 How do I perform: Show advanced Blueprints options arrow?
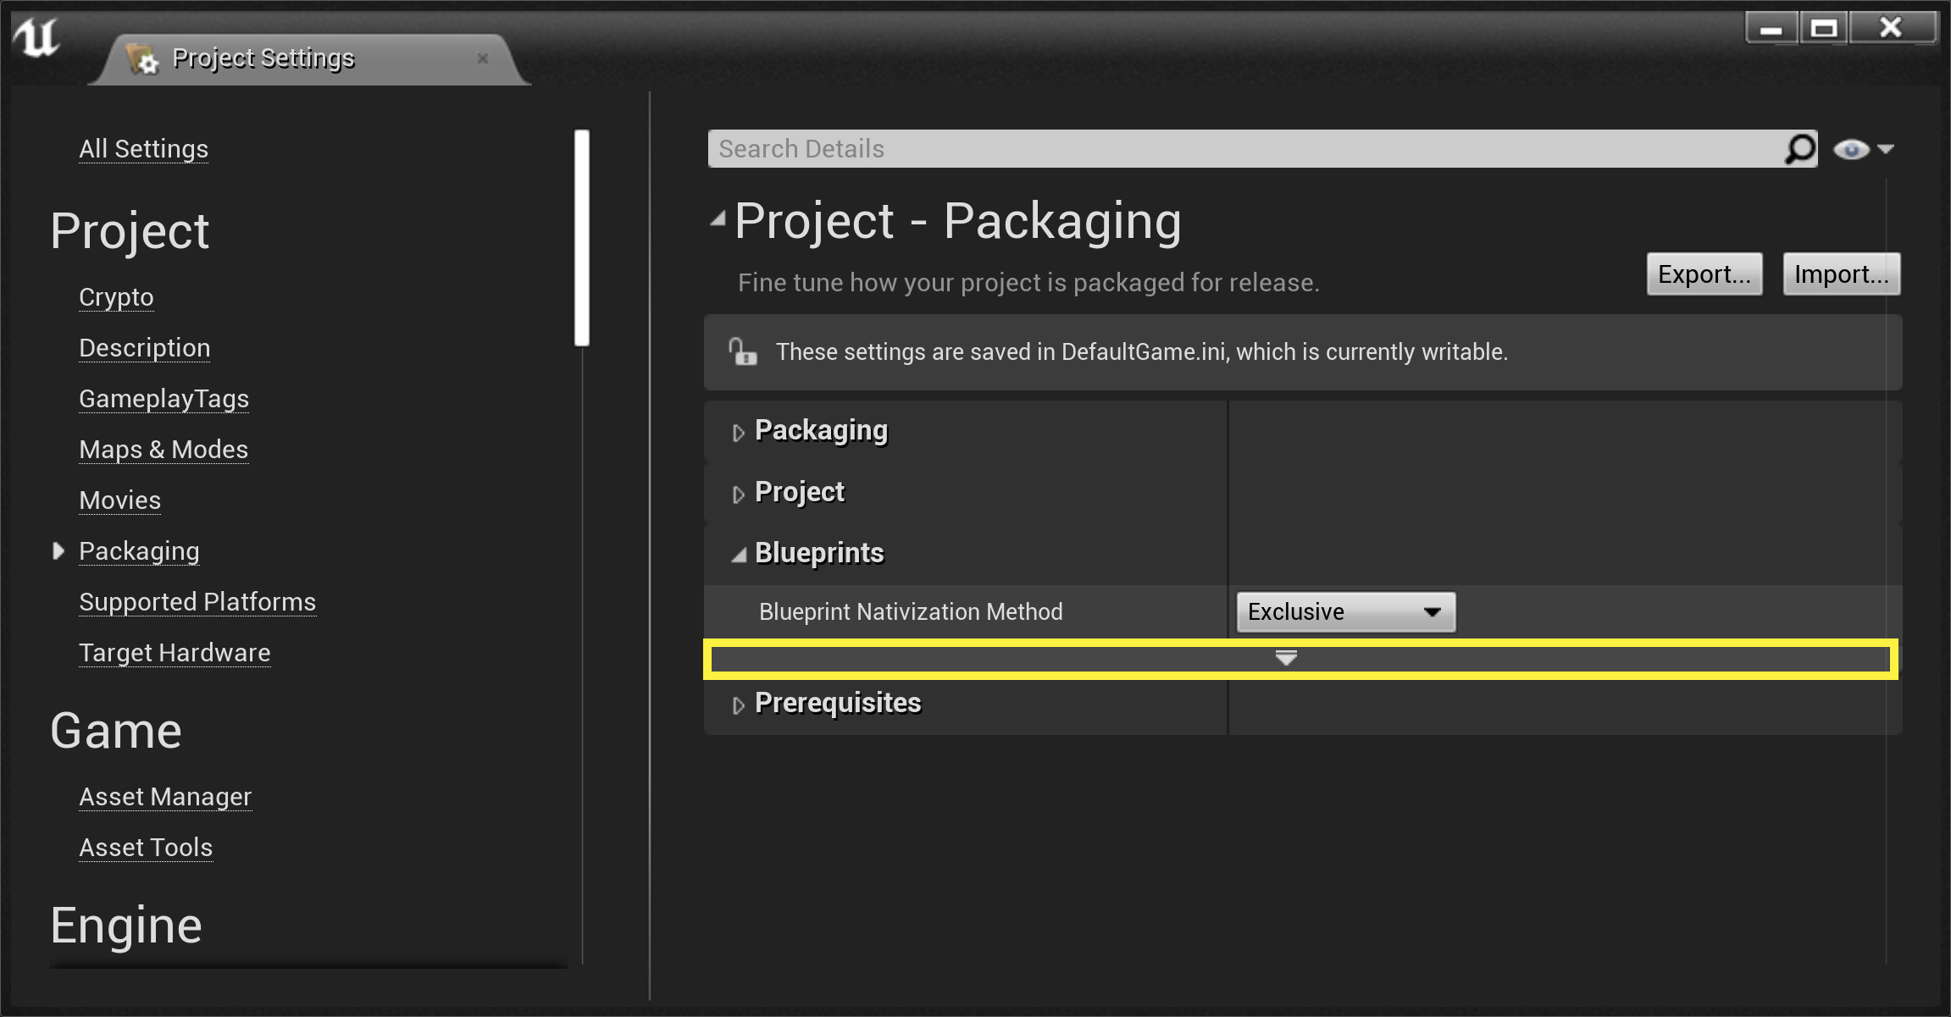[1286, 658]
